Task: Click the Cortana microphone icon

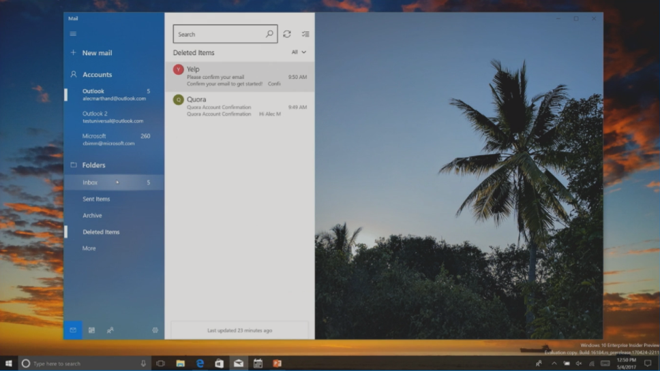Action: (x=143, y=364)
